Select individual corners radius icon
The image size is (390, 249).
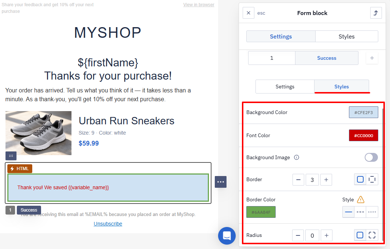pyautogui.click(x=372, y=235)
